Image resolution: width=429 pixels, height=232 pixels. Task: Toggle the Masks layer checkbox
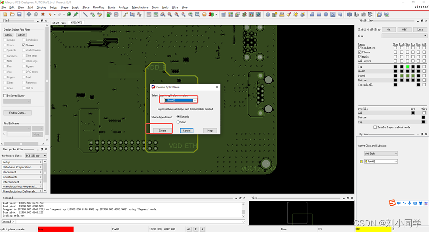pos(360,57)
